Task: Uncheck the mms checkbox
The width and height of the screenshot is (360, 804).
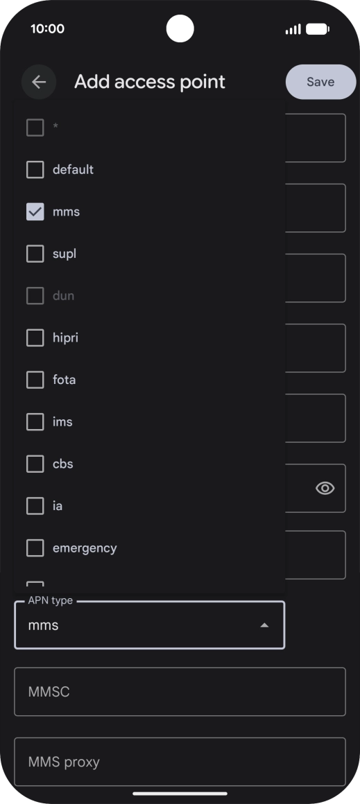Action: pos(35,212)
